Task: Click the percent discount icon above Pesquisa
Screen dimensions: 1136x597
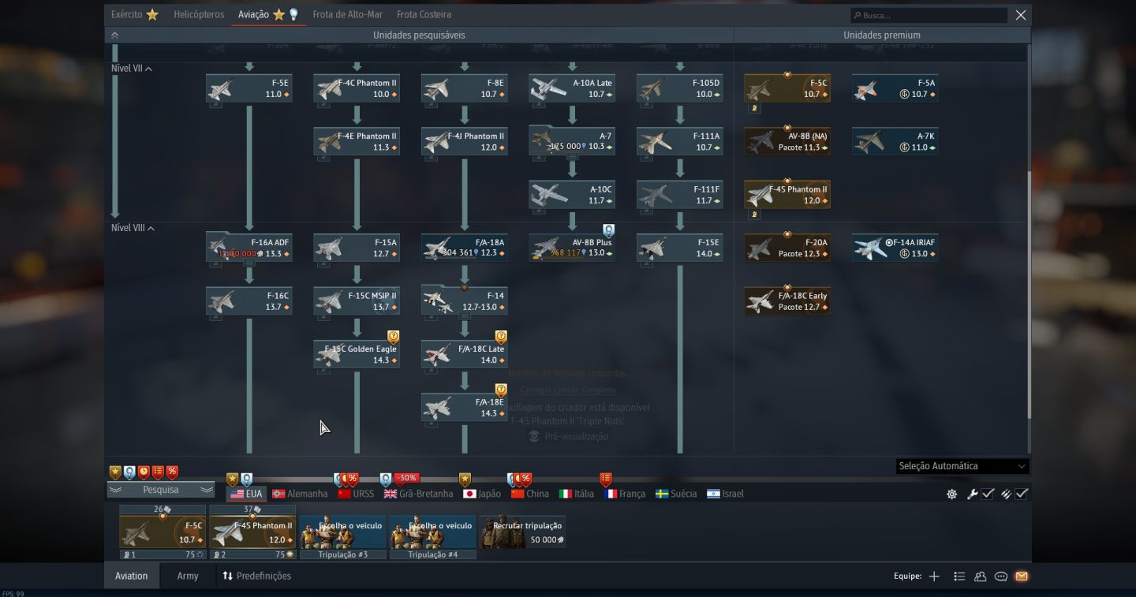Action: click(x=172, y=472)
